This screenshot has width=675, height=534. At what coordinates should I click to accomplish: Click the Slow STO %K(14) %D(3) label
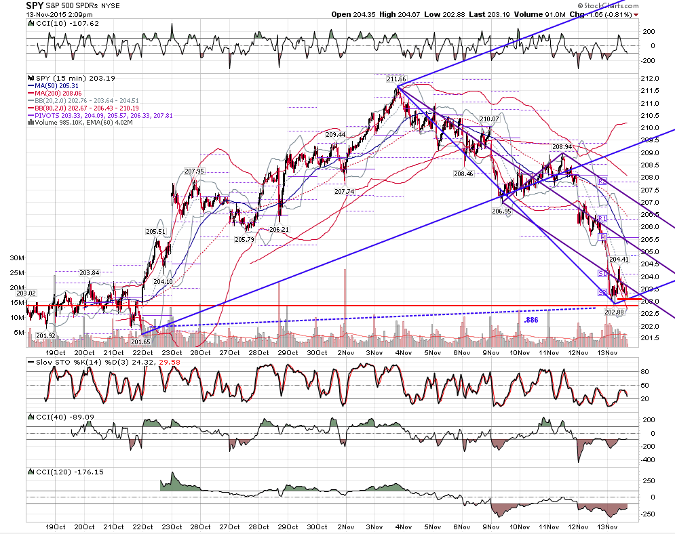83,362
